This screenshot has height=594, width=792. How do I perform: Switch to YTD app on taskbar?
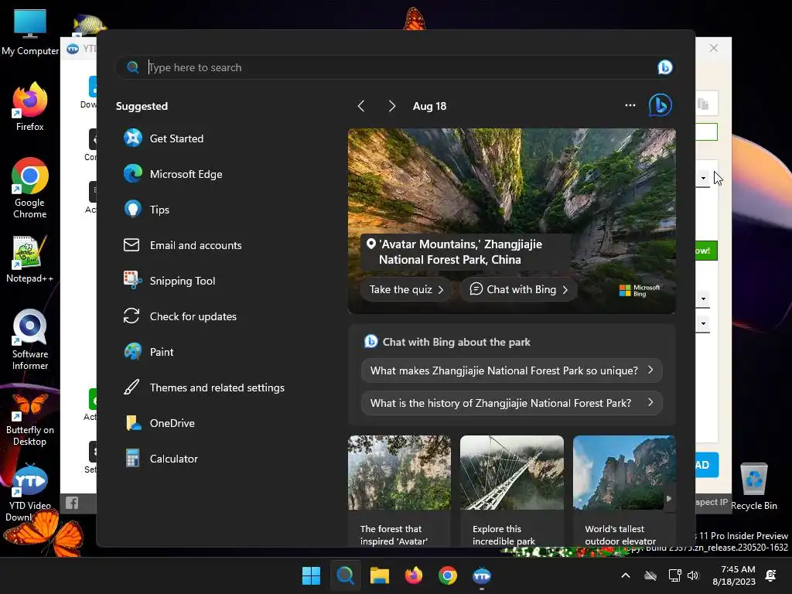pyautogui.click(x=482, y=575)
